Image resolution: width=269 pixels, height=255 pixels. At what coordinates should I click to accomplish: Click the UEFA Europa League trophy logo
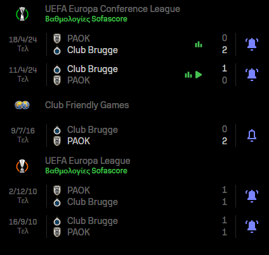[22, 166]
